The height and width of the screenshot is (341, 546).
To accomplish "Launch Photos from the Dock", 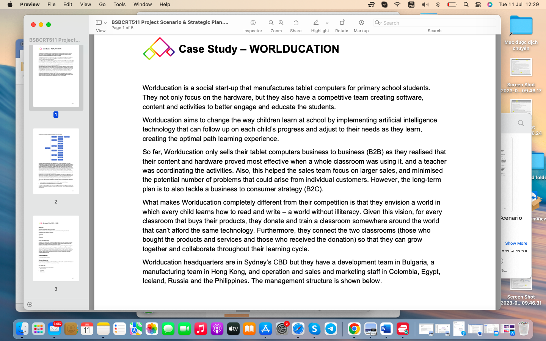I will [x=152, y=329].
